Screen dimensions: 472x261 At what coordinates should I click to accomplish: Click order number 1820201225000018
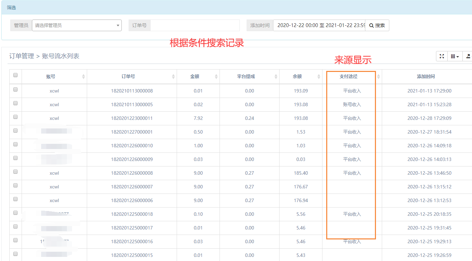pos(132,214)
